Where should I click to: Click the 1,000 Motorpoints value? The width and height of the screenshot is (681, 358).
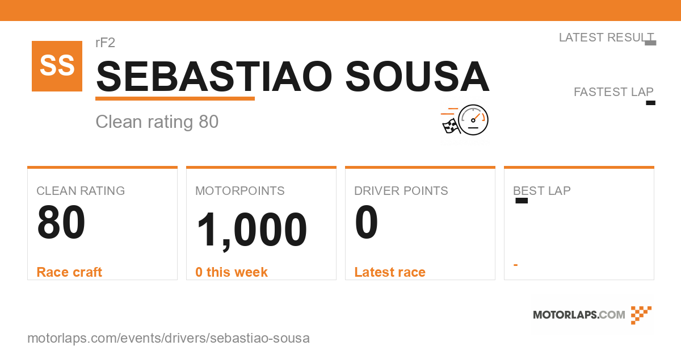point(251,230)
